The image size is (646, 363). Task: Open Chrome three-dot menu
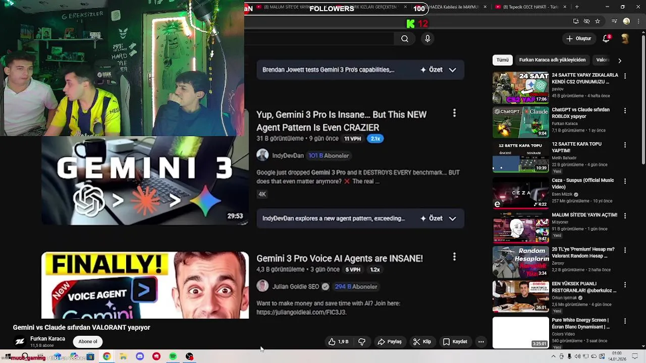[x=637, y=21]
